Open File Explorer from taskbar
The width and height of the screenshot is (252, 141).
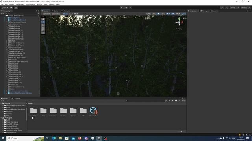click(60, 138)
